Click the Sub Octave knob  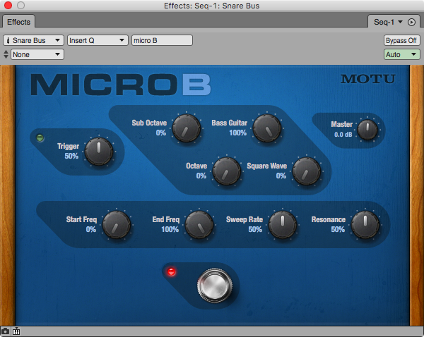(187, 128)
